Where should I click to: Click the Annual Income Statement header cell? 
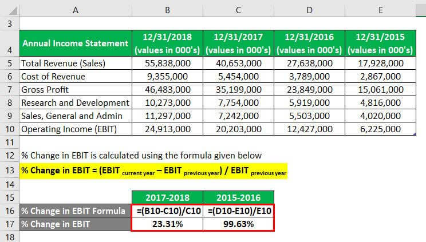click(x=76, y=43)
